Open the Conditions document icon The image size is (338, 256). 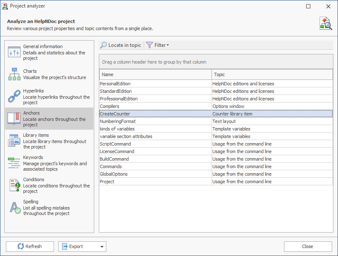pyautogui.click(x=15, y=185)
